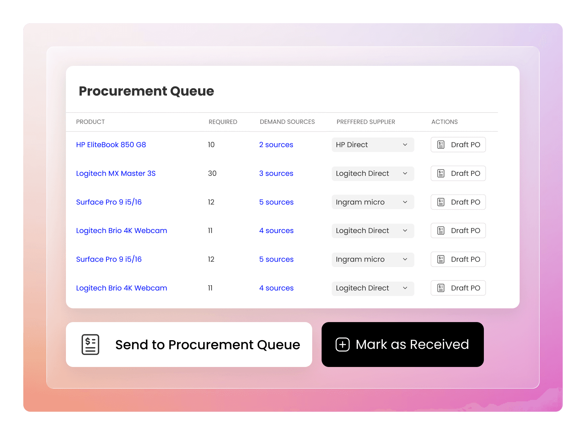Create Draft PO for Logitech MX Master 3S
Viewport: 586px width, 435px height.
(x=458, y=173)
